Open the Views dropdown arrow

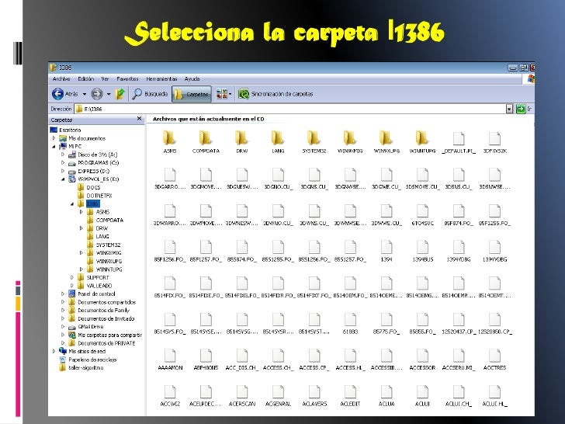pyautogui.click(x=230, y=95)
